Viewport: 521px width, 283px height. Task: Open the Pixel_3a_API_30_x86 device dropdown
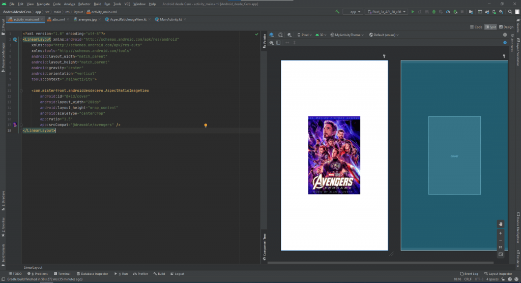(x=387, y=12)
